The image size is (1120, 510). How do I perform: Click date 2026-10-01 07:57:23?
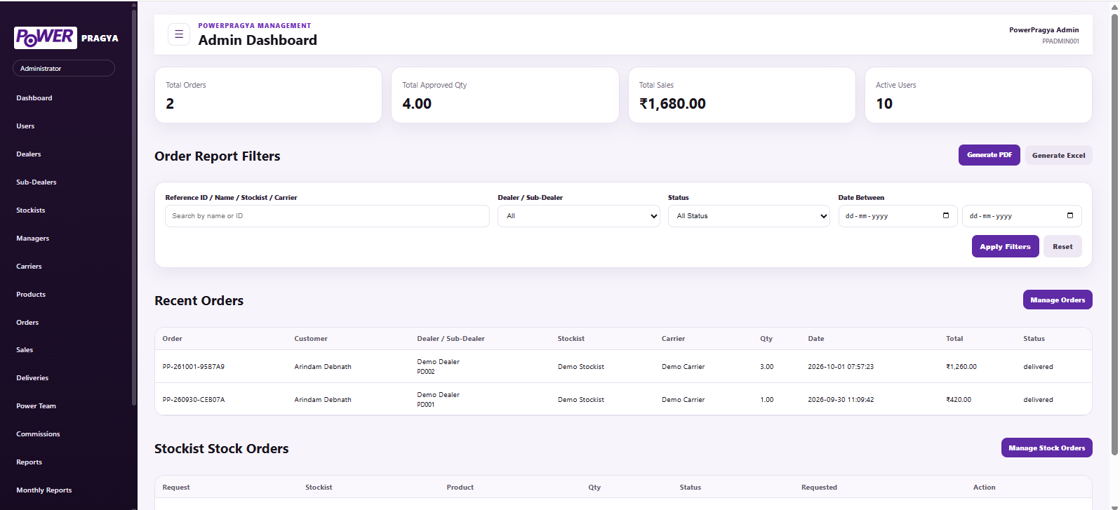point(841,367)
